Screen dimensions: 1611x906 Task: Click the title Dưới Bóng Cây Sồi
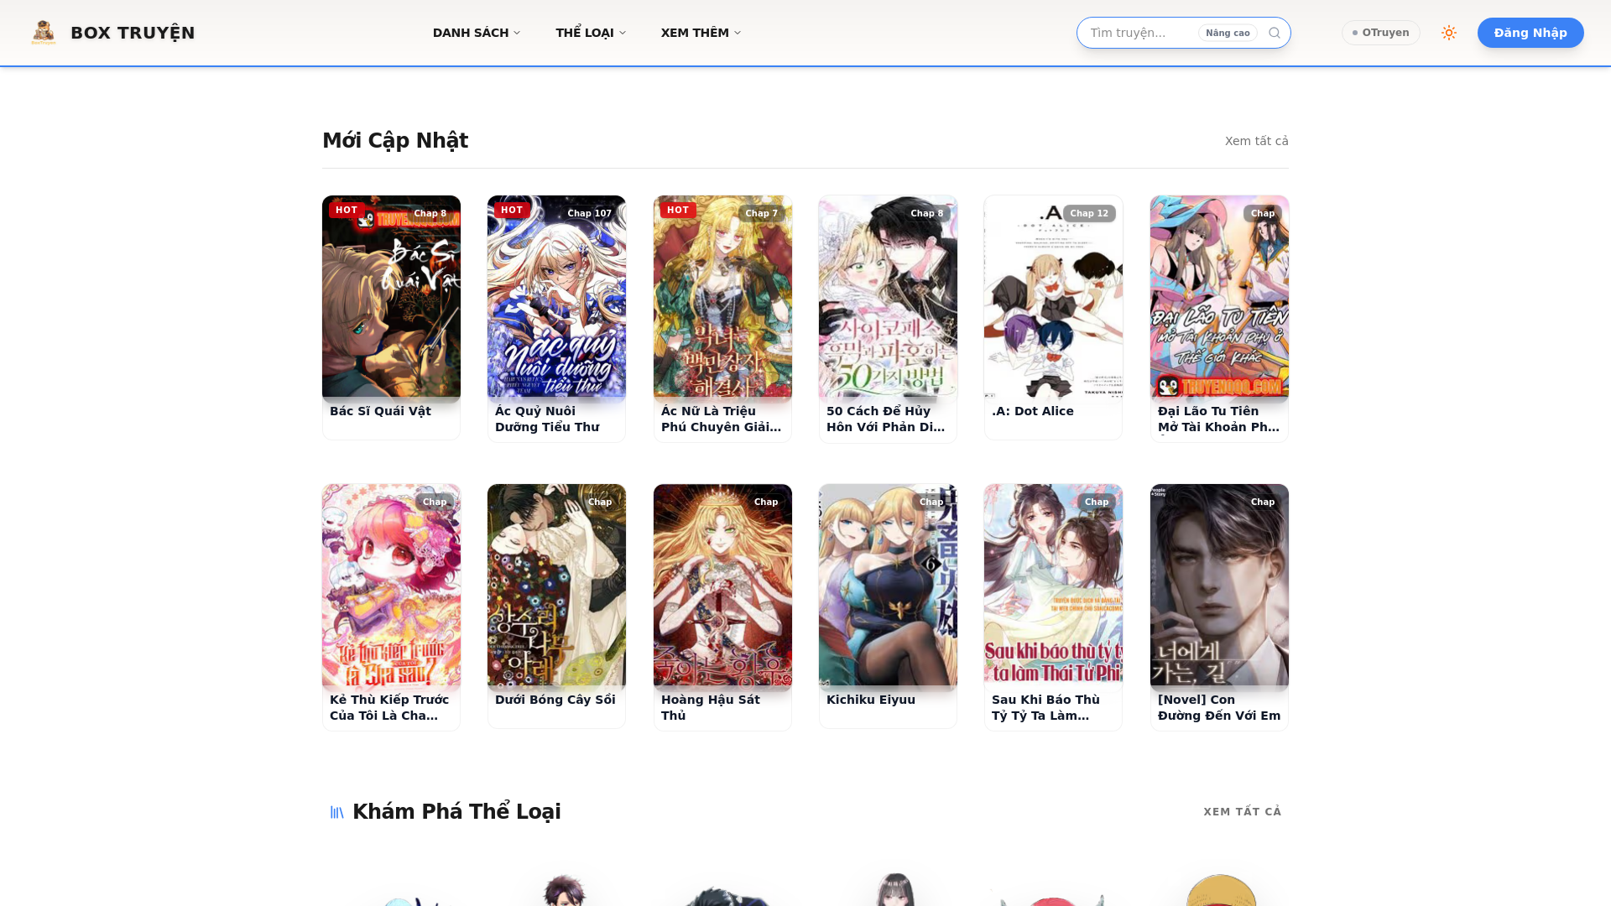point(555,700)
